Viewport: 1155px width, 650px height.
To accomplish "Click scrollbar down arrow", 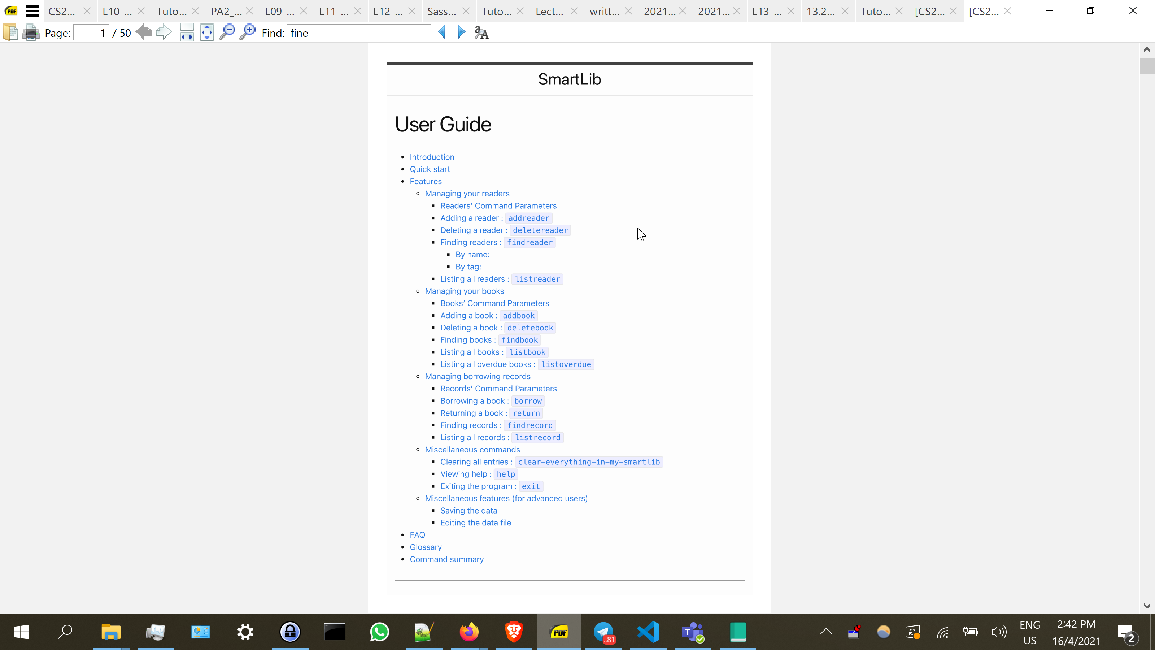I will pyautogui.click(x=1147, y=606).
